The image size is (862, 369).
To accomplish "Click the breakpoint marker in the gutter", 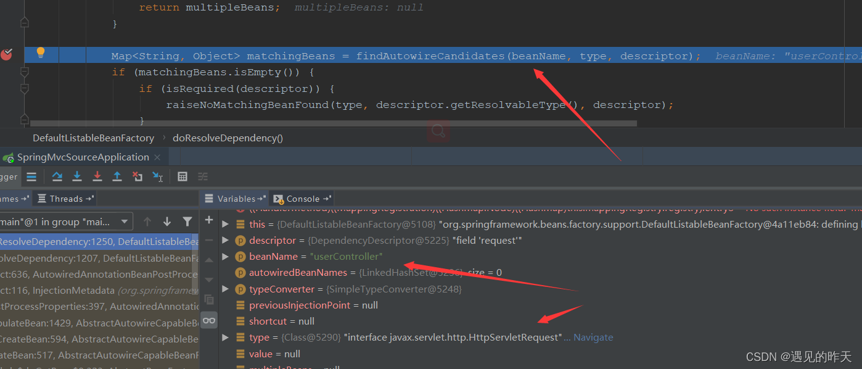I will point(6,54).
